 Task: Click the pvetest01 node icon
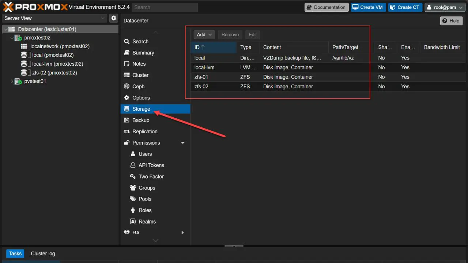(x=18, y=81)
